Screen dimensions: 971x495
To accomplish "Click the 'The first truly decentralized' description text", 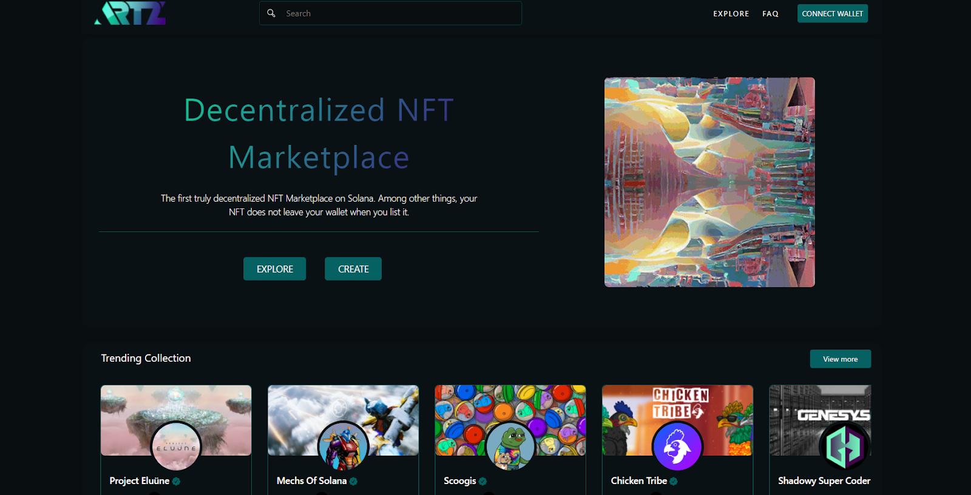I will click(x=319, y=205).
